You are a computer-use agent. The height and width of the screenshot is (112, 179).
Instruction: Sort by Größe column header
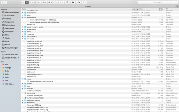159,9
